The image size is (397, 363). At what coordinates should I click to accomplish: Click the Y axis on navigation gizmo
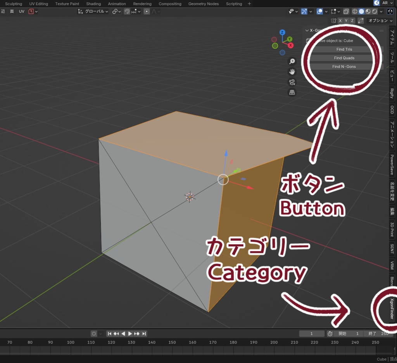pyautogui.click(x=289, y=39)
